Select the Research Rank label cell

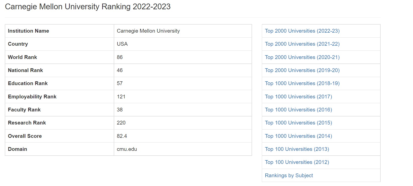(x=60, y=123)
